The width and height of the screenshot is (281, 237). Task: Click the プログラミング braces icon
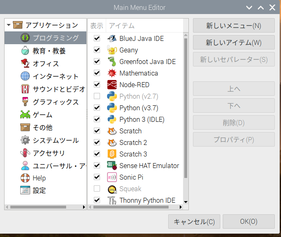coord(25,38)
